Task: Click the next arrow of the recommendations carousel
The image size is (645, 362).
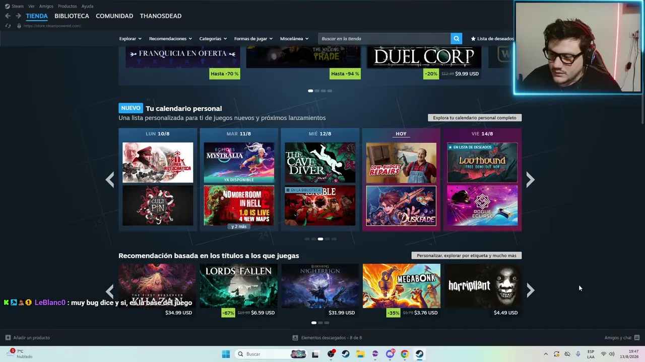Action: click(x=530, y=291)
